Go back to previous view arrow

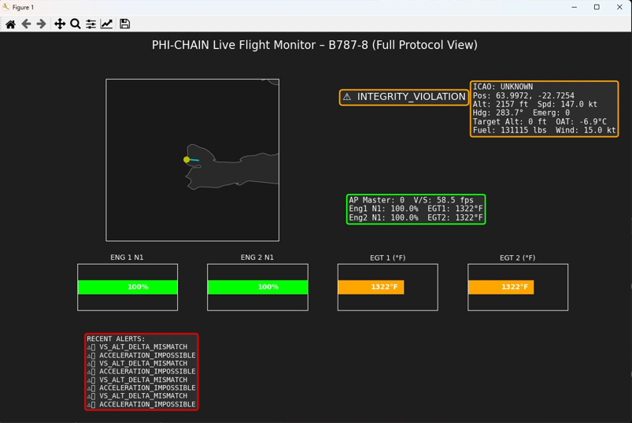(26, 24)
